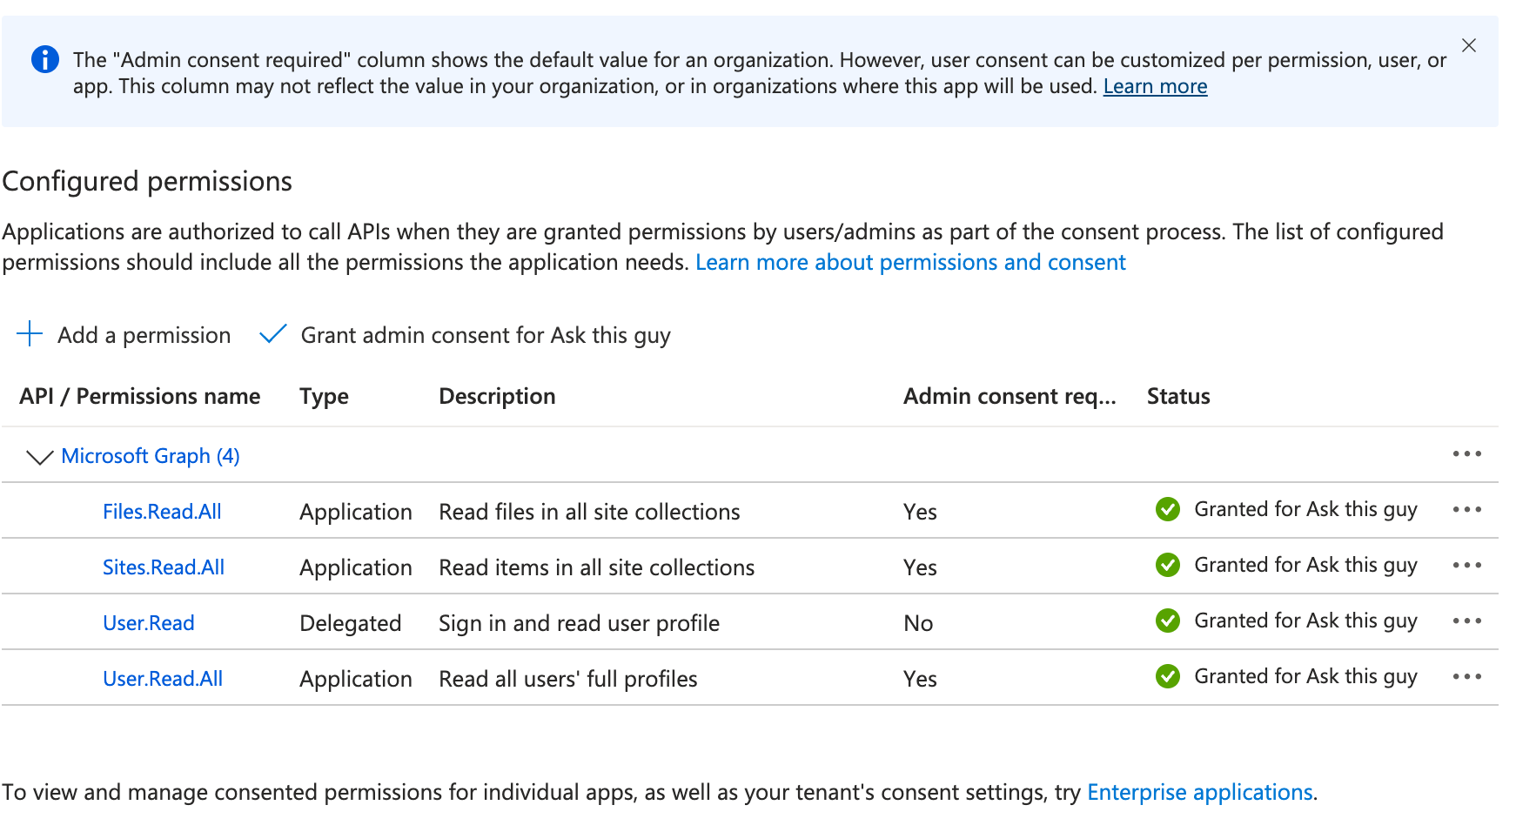Click the Microsoft Graph link
This screenshot has height=832, width=1516.
tap(150, 455)
